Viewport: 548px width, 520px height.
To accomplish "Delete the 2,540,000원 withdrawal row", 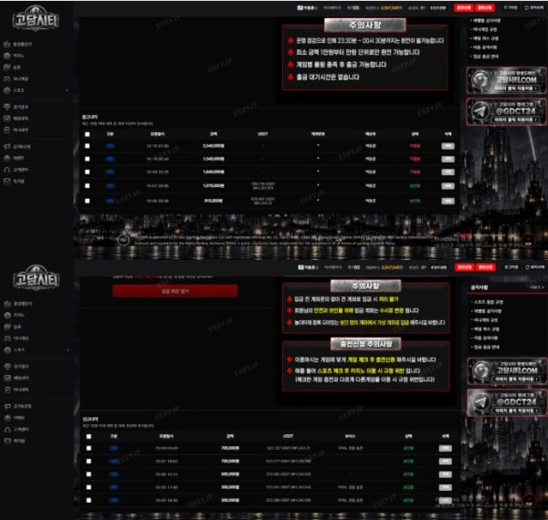I will [448, 146].
